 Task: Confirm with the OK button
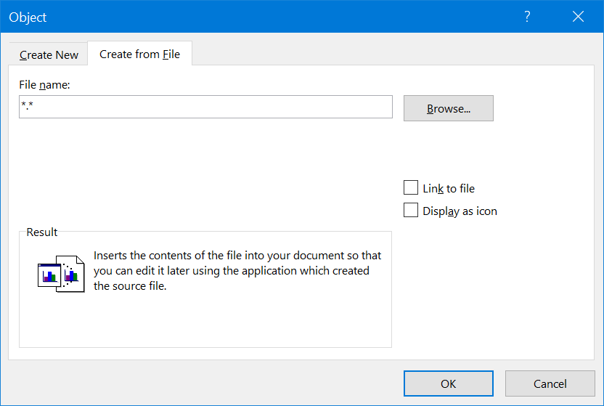448,383
